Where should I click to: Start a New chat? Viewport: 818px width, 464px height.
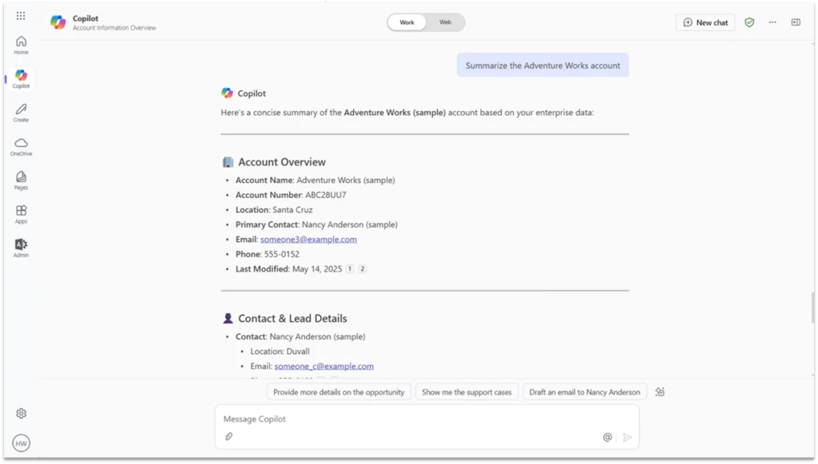[x=705, y=22]
